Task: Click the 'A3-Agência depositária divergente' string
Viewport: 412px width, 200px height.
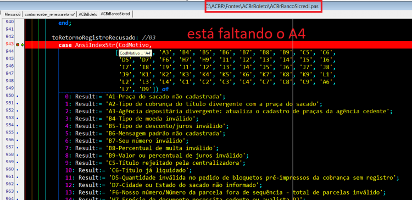Action: click(247, 112)
